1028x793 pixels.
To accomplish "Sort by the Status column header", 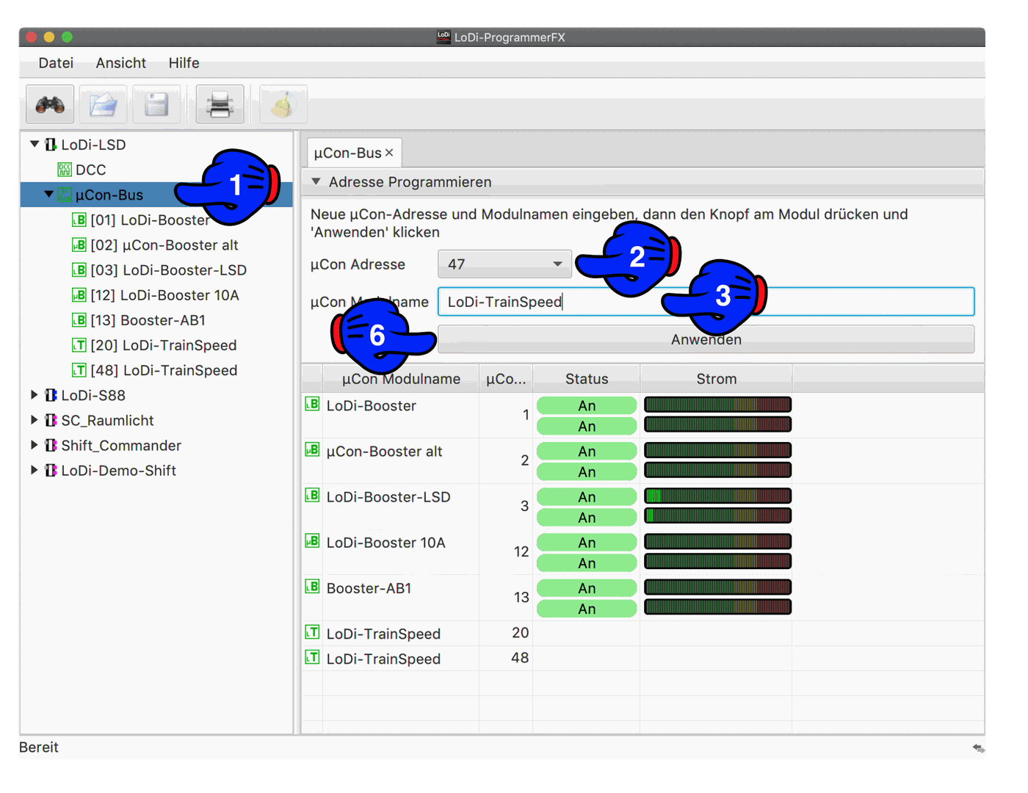I will coord(587,379).
